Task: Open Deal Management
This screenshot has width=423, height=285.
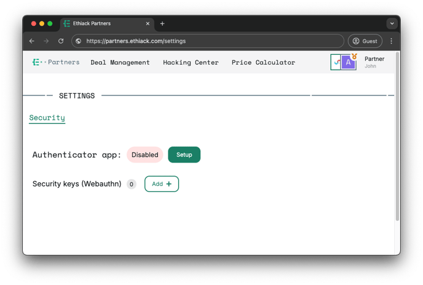Action: click(x=120, y=62)
